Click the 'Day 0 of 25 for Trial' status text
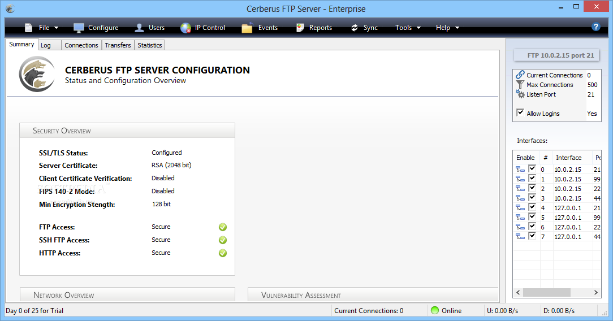This screenshot has height=321, width=613. pyautogui.click(x=34, y=311)
